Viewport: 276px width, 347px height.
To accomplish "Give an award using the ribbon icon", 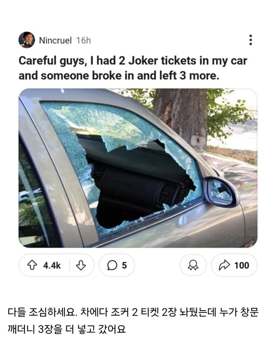I will tap(193, 265).
